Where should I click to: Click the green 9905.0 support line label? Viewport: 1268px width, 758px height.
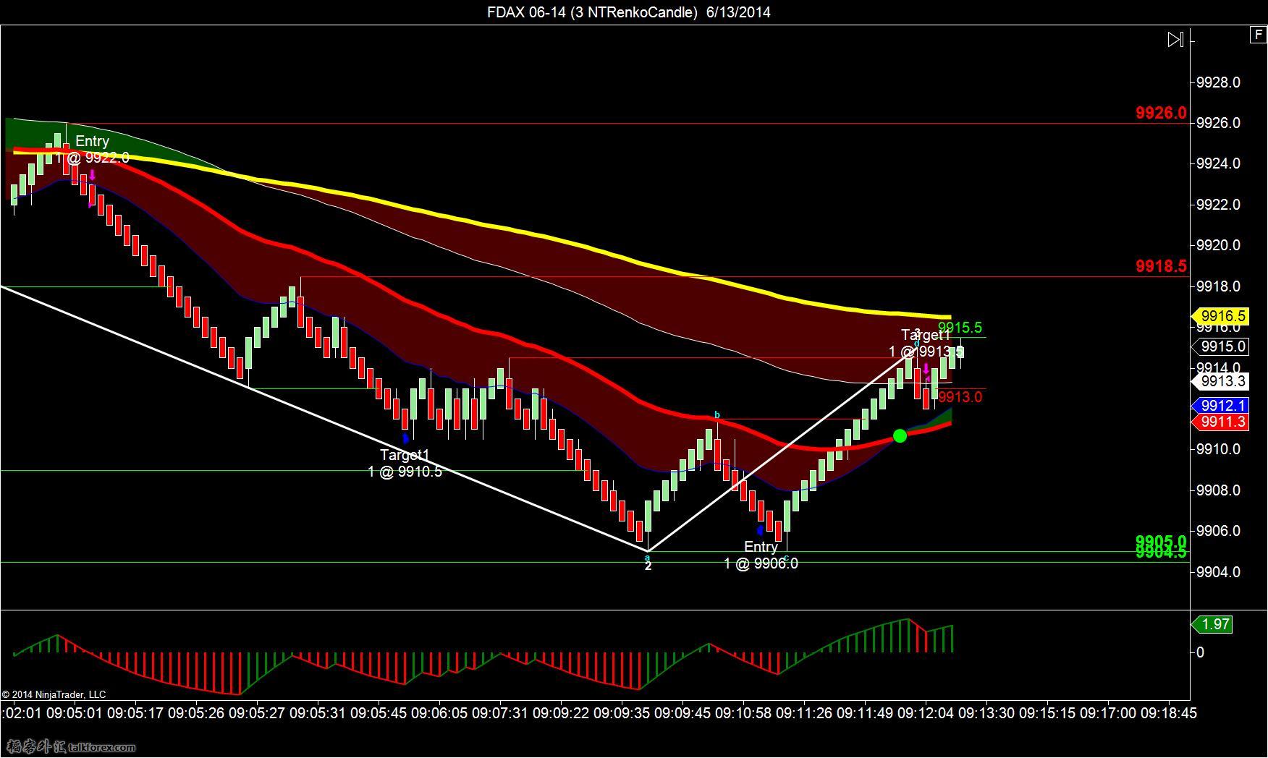click(1161, 541)
